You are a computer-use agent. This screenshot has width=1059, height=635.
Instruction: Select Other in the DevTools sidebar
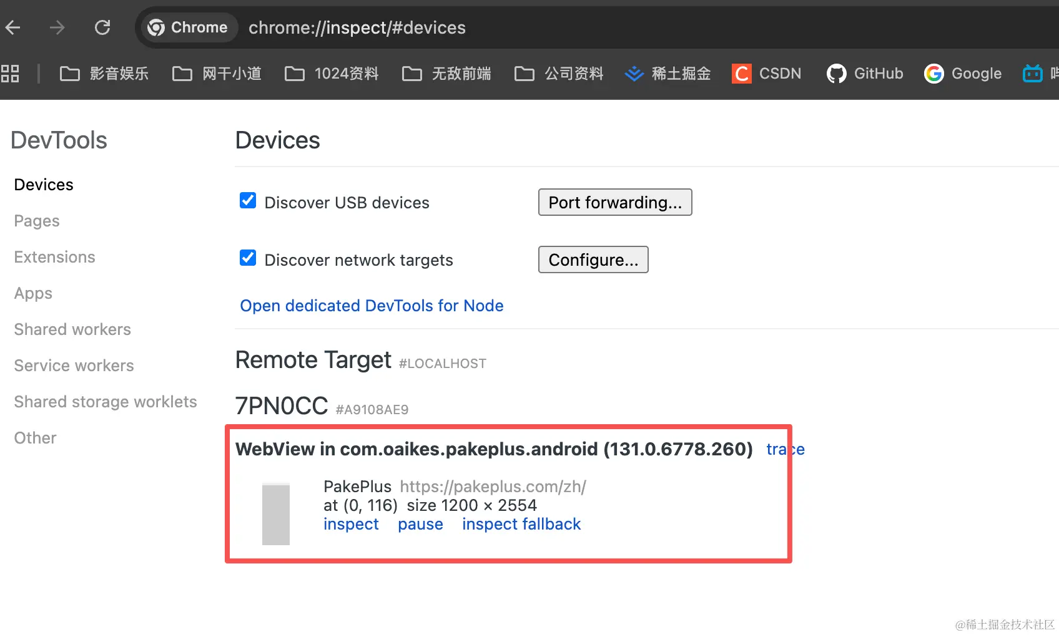35,438
